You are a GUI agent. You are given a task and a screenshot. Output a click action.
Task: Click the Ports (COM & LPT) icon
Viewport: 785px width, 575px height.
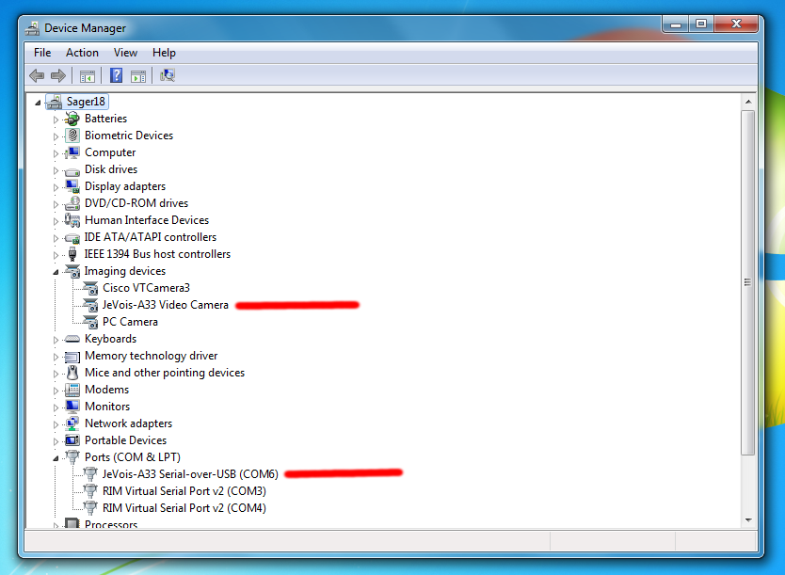click(x=72, y=457)
